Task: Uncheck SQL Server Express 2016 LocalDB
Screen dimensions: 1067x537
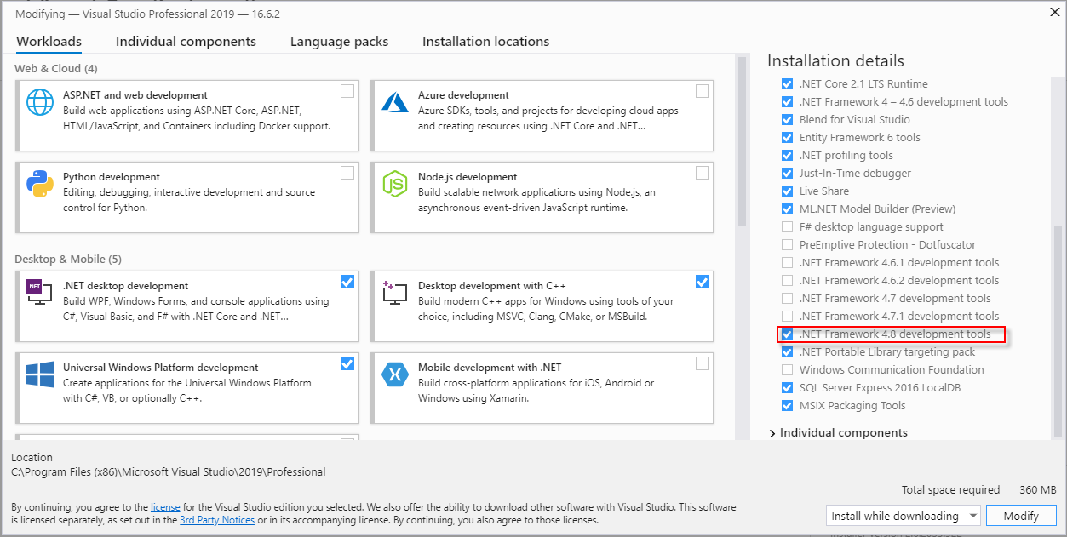Action: click(787, 387)
